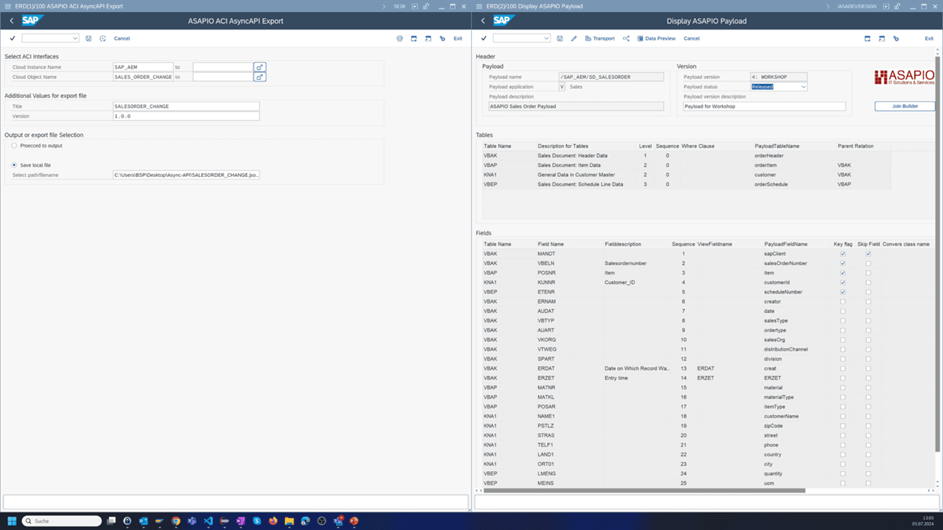
Task: Toggle the Key flag checkbox for VBELN row
Action: pos(843,263)
